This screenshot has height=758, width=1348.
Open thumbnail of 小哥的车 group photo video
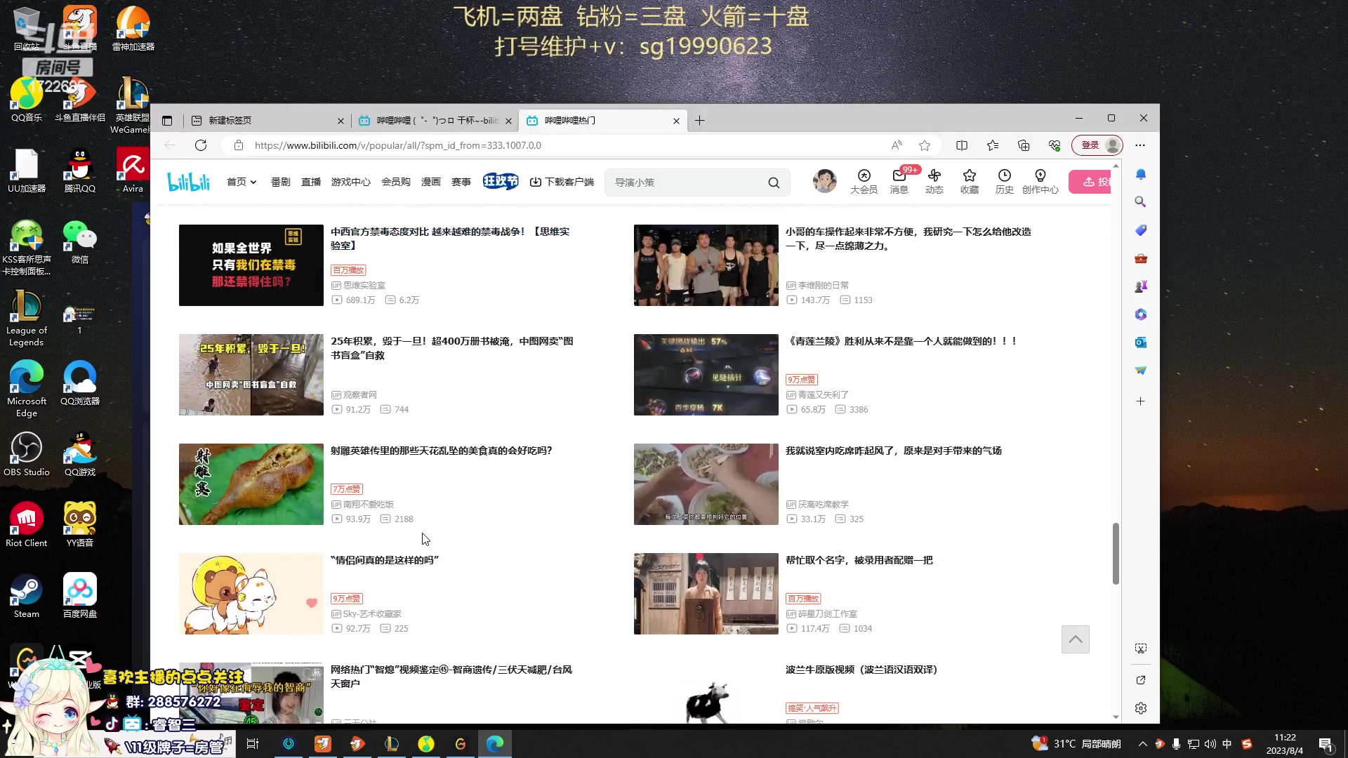click(x=706, y=265)
